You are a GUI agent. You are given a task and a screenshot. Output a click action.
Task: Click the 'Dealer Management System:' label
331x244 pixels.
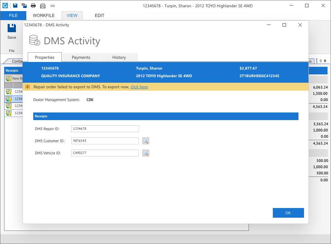coord(56,100)
